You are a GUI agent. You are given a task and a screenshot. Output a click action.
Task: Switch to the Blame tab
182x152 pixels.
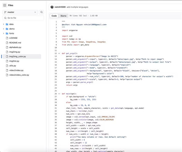[x=63, y=16]
